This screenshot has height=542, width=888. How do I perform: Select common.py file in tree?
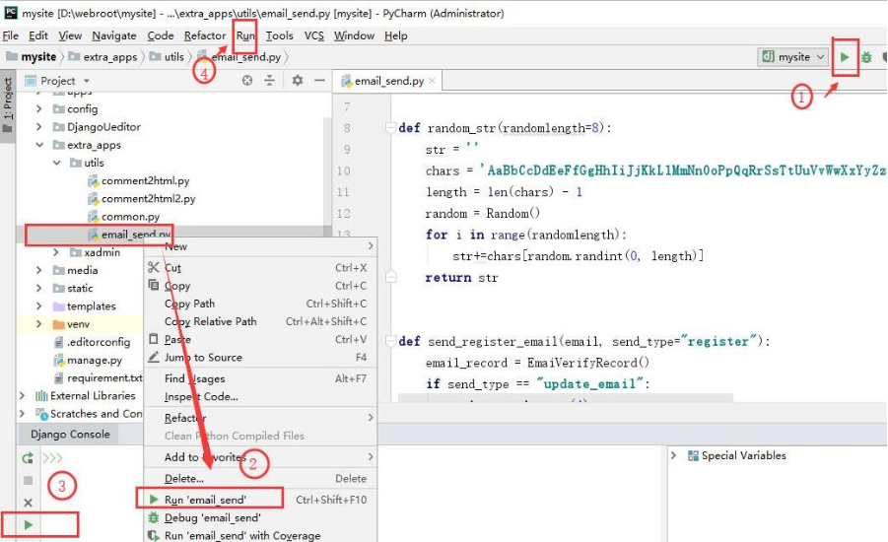(x=124, y=217)
